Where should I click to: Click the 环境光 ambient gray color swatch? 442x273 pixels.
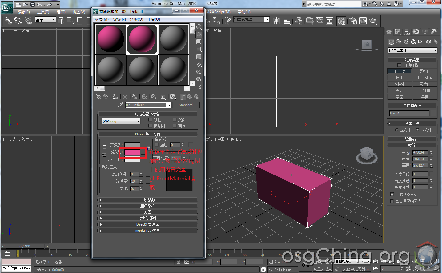click(132, 145)
